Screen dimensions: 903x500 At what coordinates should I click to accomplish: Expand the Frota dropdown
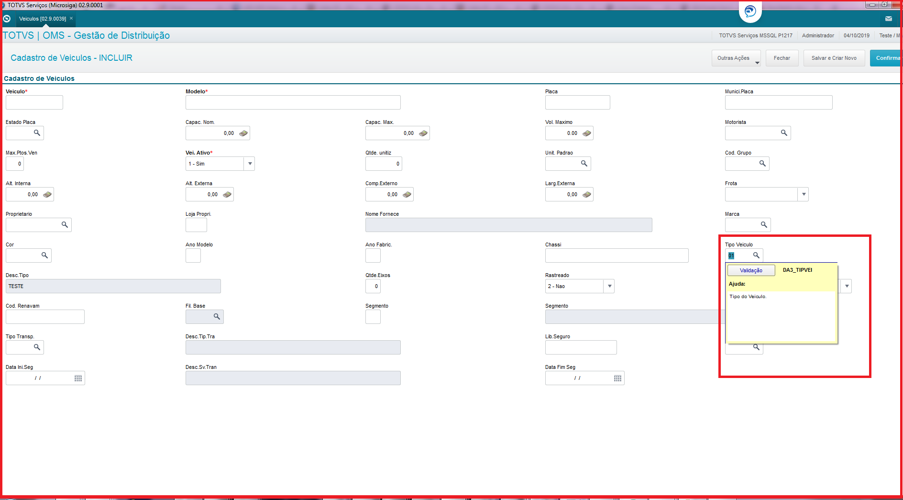tap(804, 194)
